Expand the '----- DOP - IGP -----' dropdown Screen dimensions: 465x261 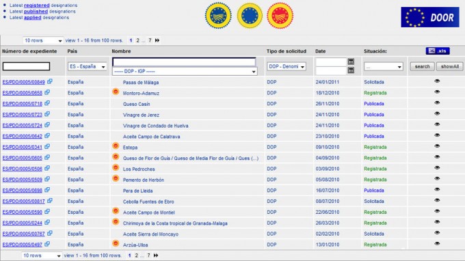pos(185,71)
